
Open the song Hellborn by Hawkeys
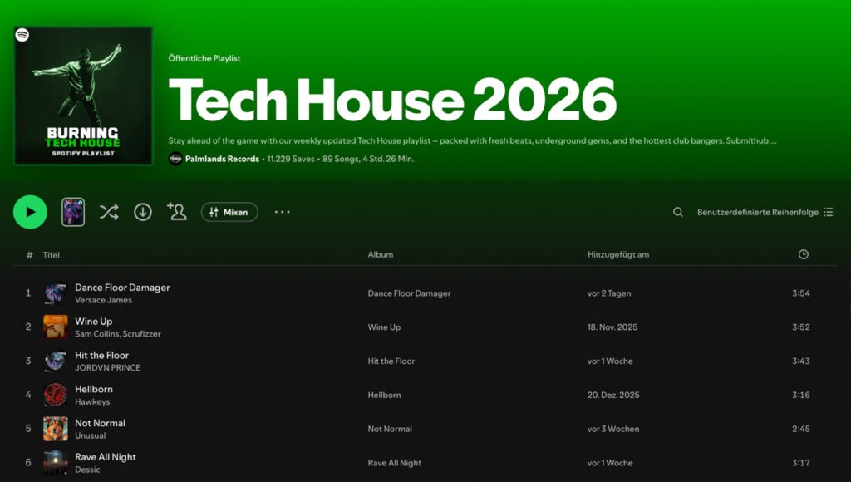[x=94, y=388]
